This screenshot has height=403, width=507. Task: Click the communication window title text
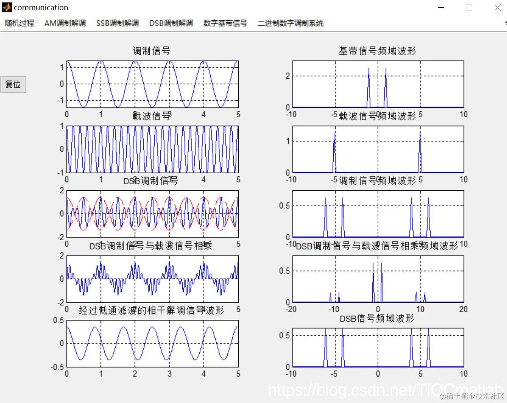coord(41,7)
